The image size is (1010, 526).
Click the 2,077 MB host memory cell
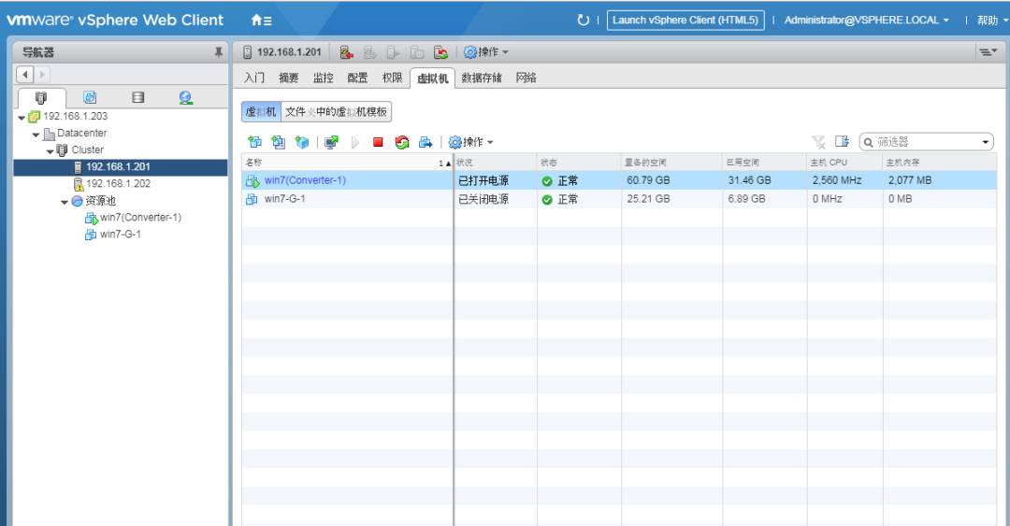[x=910, y=180]
